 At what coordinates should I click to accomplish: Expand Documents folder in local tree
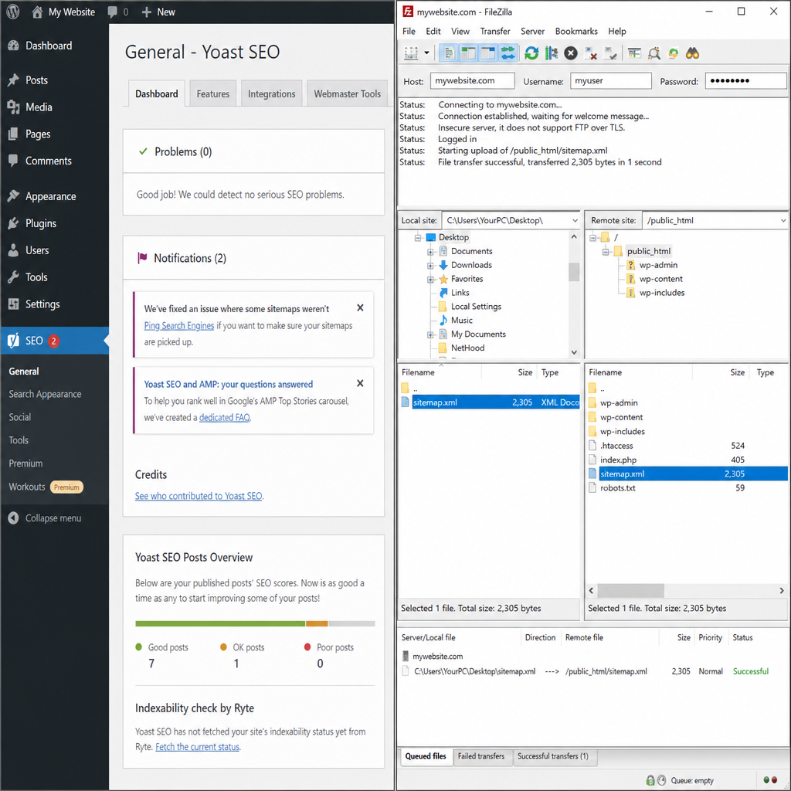click(x=430, y=252)
